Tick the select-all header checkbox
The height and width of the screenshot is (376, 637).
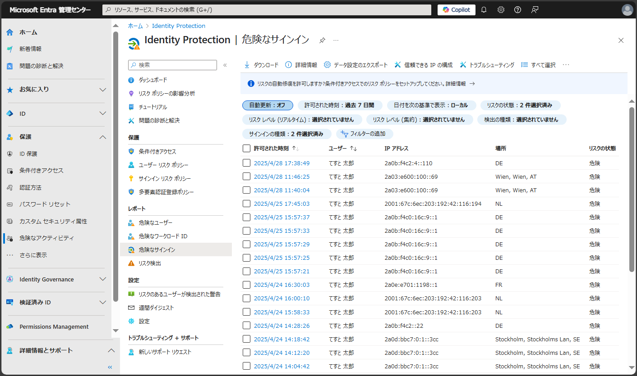(246, 148)
